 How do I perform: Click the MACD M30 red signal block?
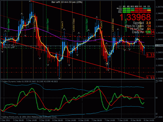tap(137, 8)
